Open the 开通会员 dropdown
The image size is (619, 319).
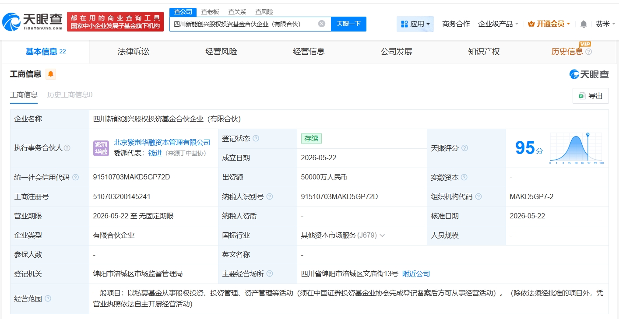(549, 24)
